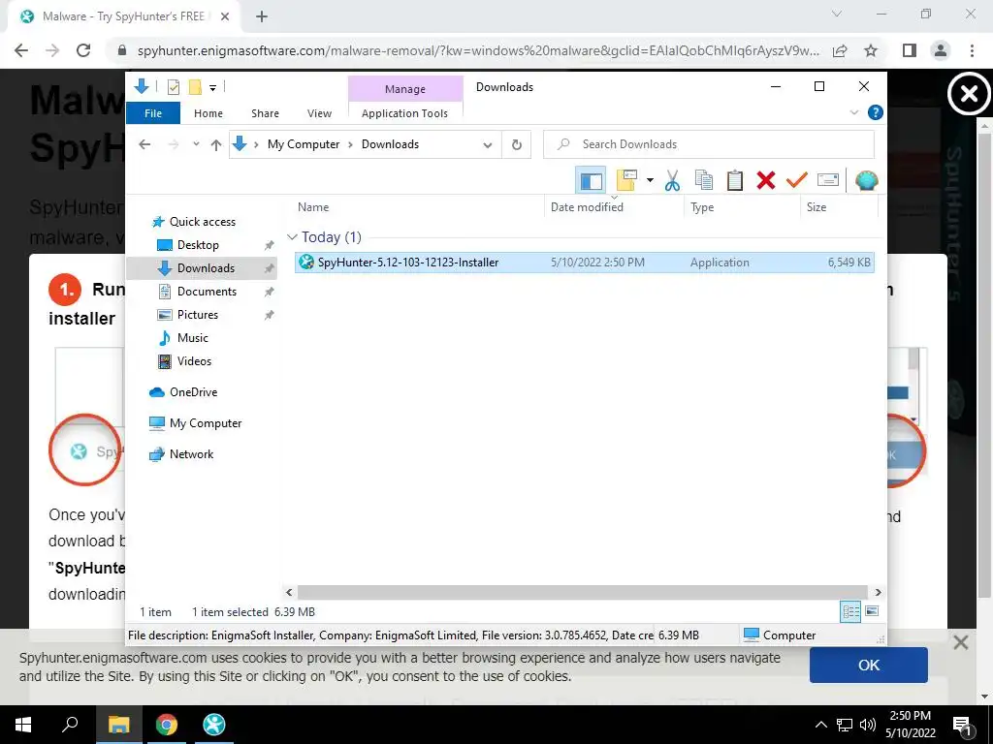Switch to the large thumbnails view icon
Image resolution: width=993 pixels, height=744 pixels.
(872, 611)
